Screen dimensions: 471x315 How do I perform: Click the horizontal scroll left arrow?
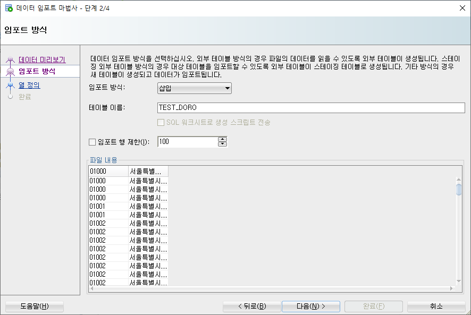[92, 288]
